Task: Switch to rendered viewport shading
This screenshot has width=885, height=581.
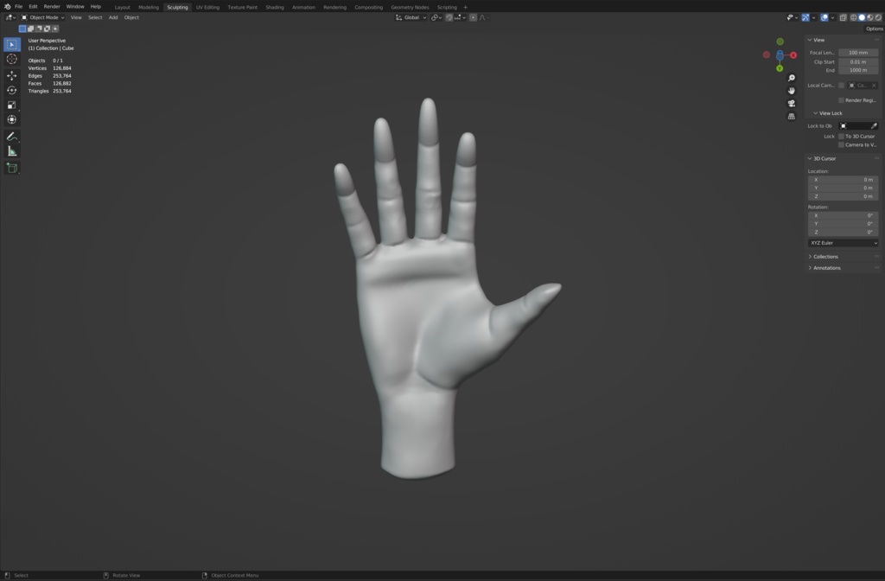Action: [878, 17]
